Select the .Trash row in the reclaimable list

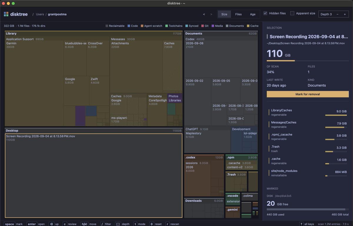pyautogui.click(x=308, y=149)
